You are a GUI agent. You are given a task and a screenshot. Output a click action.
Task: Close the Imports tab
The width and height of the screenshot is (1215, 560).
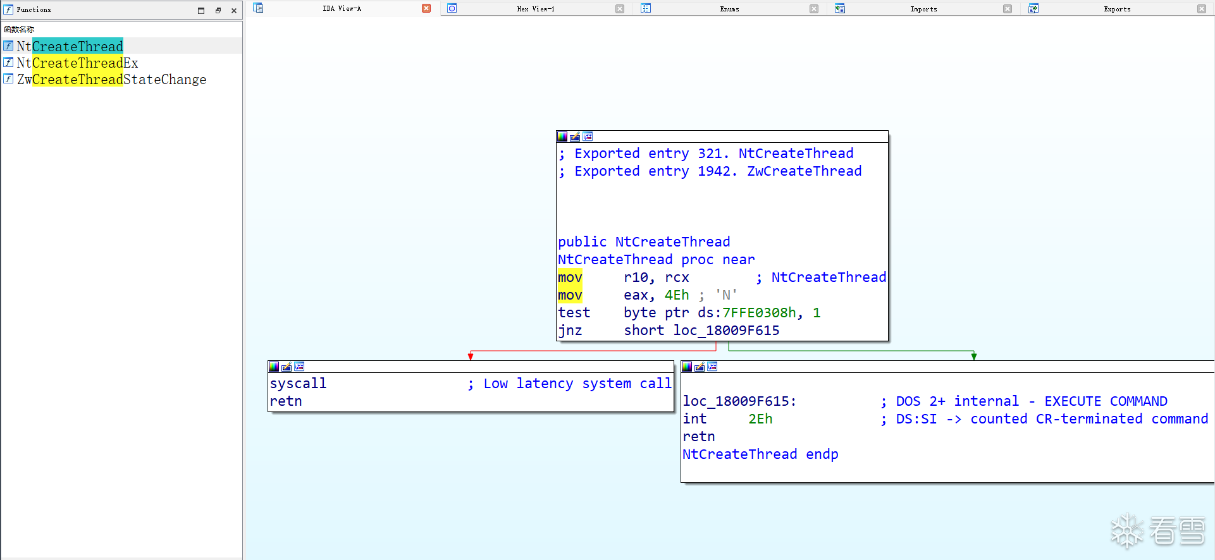coord(1008,9)
